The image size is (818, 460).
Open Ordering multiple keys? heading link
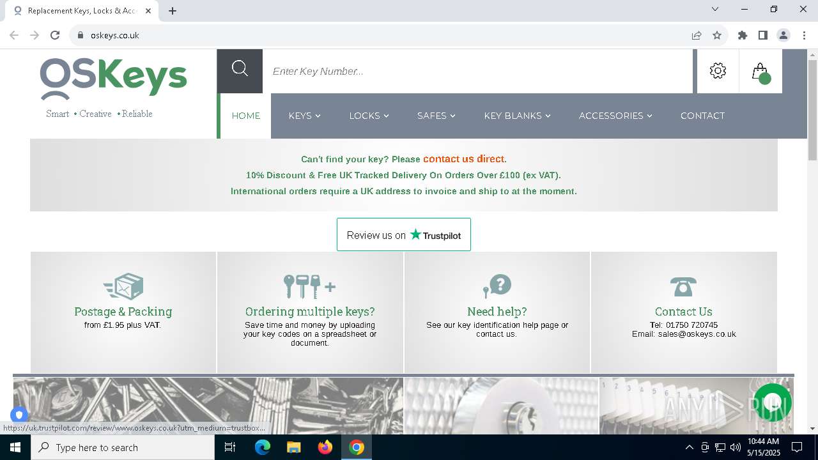(310, 311)
